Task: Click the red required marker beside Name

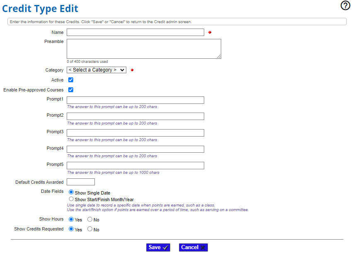Action: point(210,32)
